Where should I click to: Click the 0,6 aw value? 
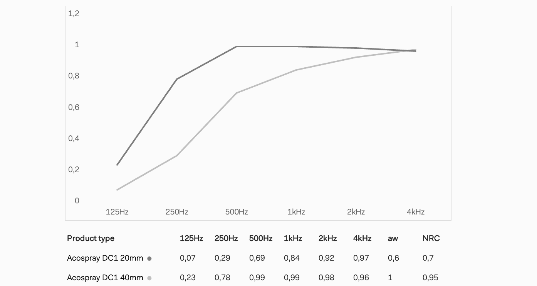click(393, 258)
